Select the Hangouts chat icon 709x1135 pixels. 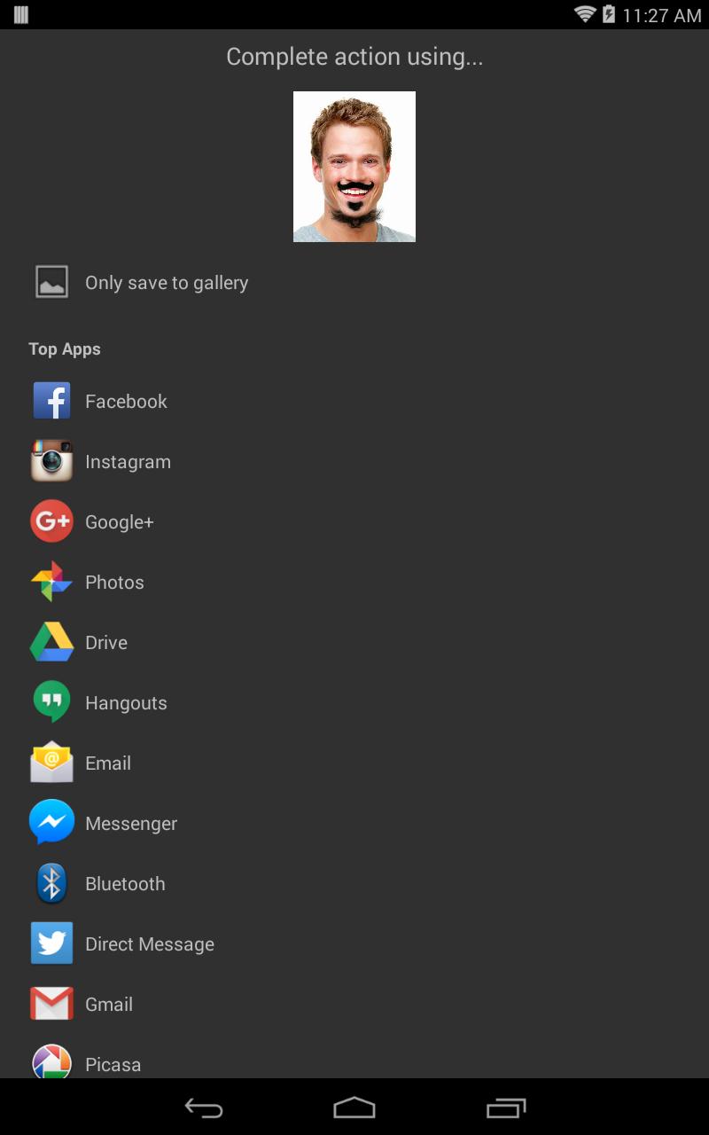coord(51,702)
